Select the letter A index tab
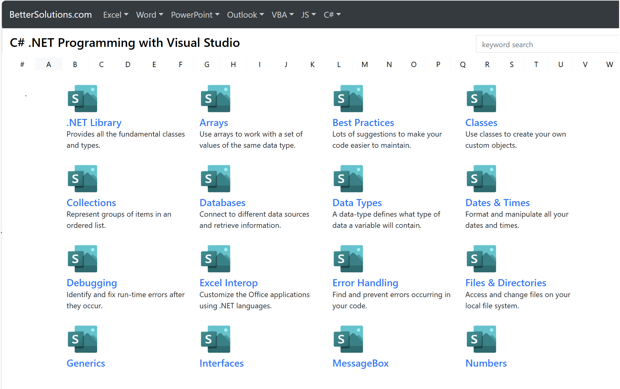620x389 pixels. tap(49, 64)
